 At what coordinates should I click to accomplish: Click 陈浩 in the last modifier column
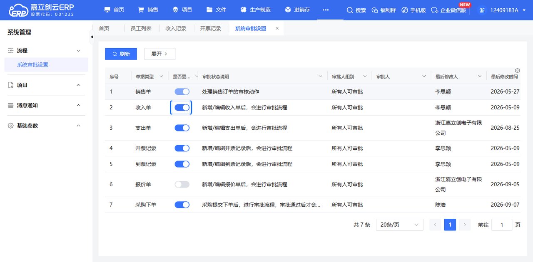(x=441, y=205)
